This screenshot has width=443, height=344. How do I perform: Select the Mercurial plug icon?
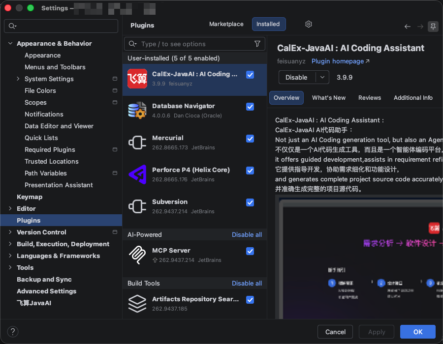[137, 143]
